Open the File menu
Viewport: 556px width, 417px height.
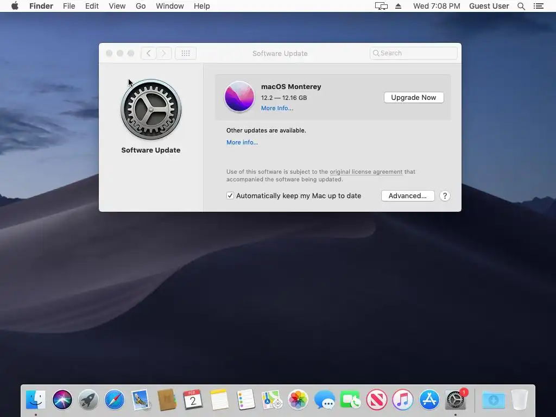[69, 6]
